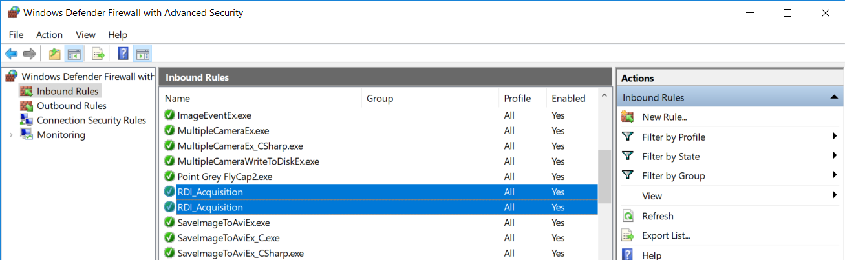Image resolution: width=845 pixels, height=260 pixels.
Task: Click the Inbound Rules brick wall icon in tree
Action: point(27,91)
